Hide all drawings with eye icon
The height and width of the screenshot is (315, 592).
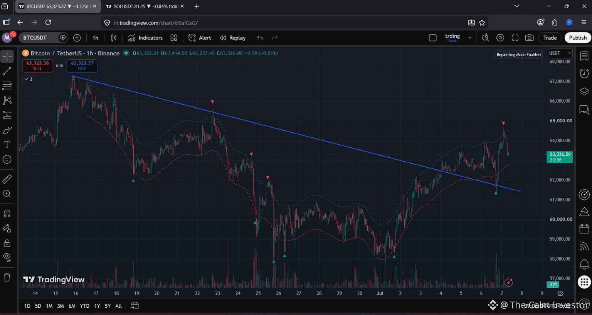pos(7,257)
